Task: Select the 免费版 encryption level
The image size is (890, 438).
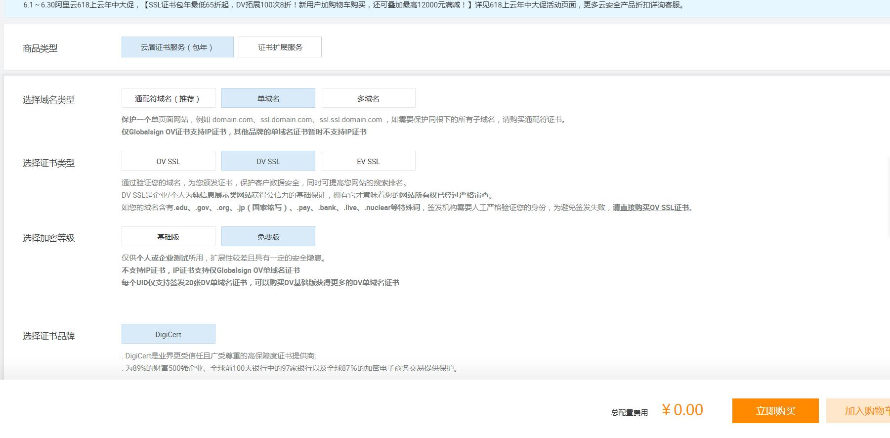Action: pos(268,237)
